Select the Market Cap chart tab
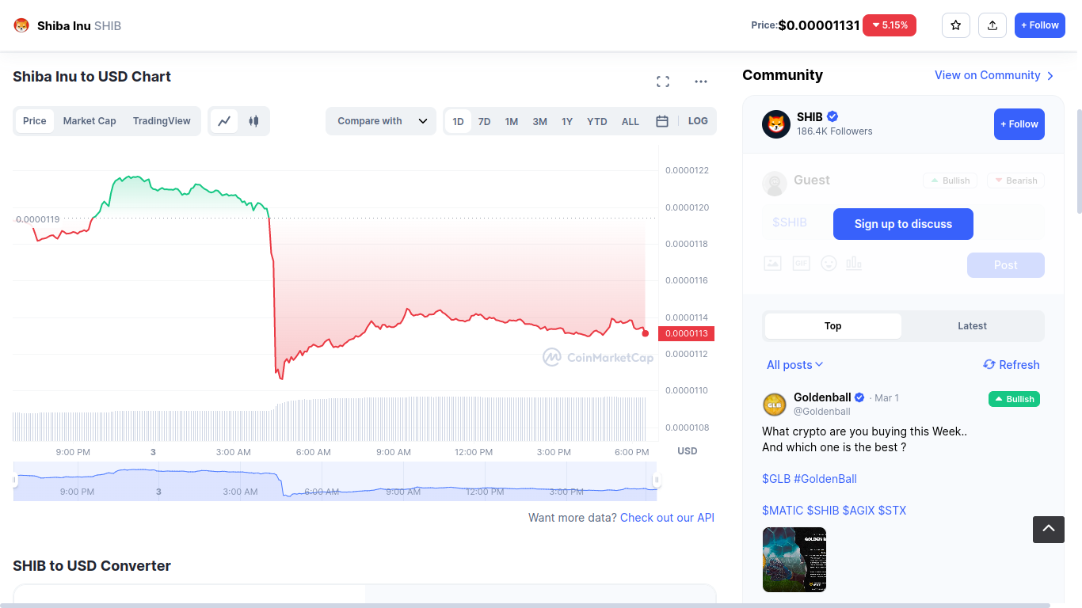Image resolution: width=1082 pixels, height=608 pixels. click(90, 121)
